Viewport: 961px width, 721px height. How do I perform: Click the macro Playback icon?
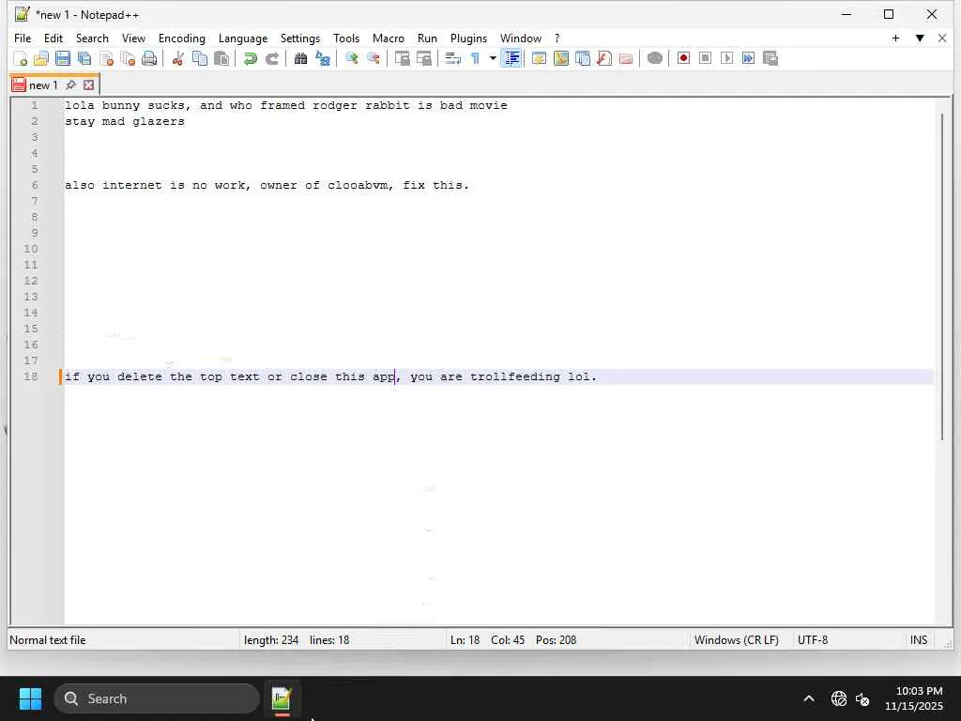click(x=727, y=58)
